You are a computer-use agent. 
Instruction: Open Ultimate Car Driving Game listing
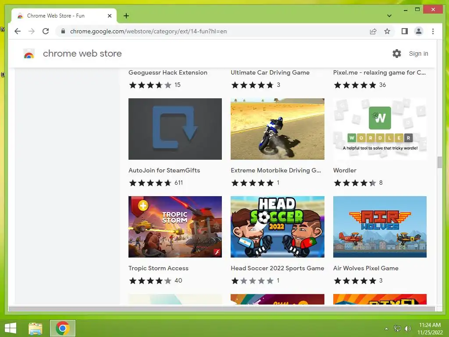coord(270,72)
